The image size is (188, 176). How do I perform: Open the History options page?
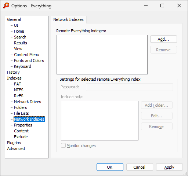pos(13,72)
